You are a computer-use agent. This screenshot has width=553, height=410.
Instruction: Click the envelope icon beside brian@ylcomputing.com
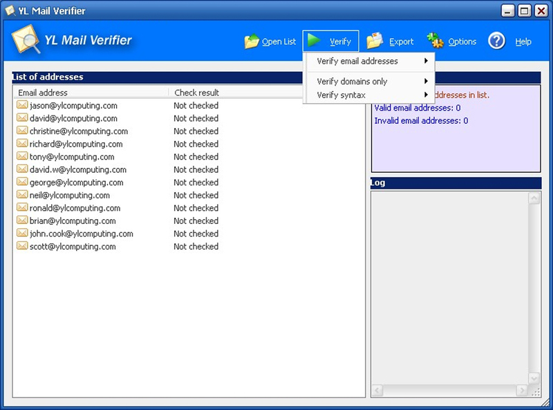(22, 220)
